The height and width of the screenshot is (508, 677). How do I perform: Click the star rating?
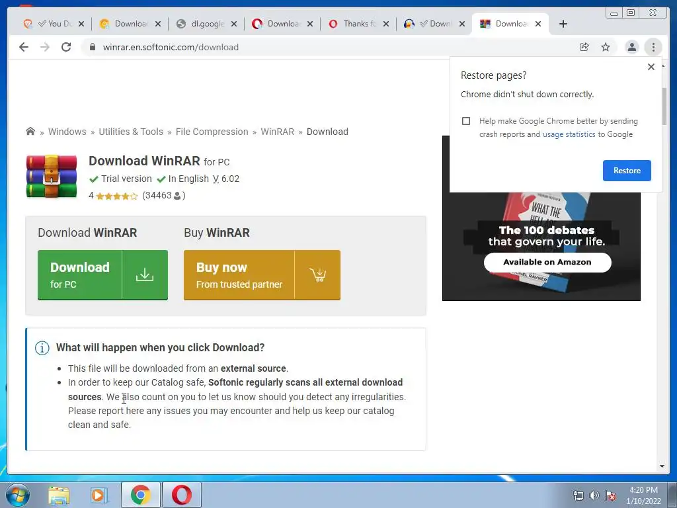point(116,196)
